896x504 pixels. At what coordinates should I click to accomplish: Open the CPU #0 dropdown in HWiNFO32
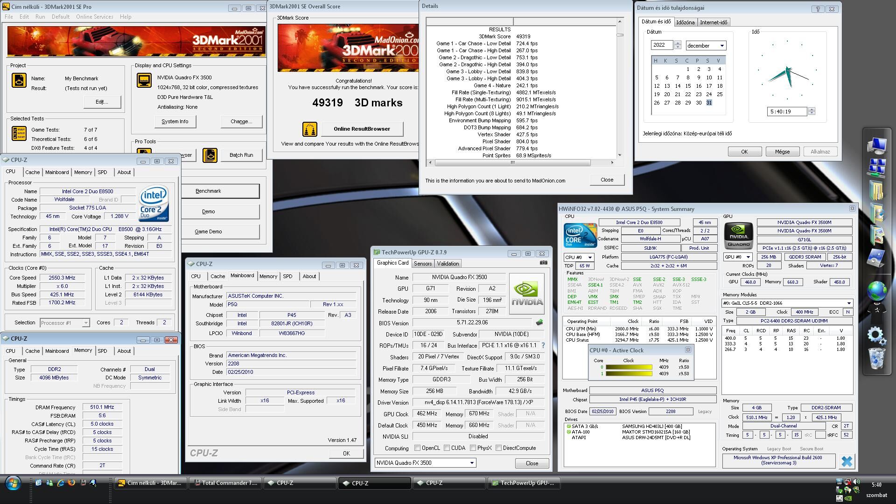pos(579,257)
